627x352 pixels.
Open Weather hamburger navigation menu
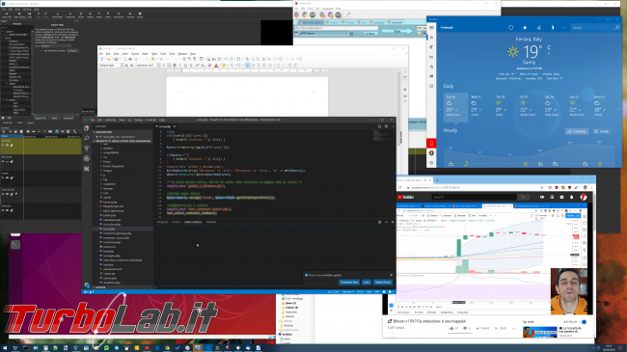coord(431,28)
